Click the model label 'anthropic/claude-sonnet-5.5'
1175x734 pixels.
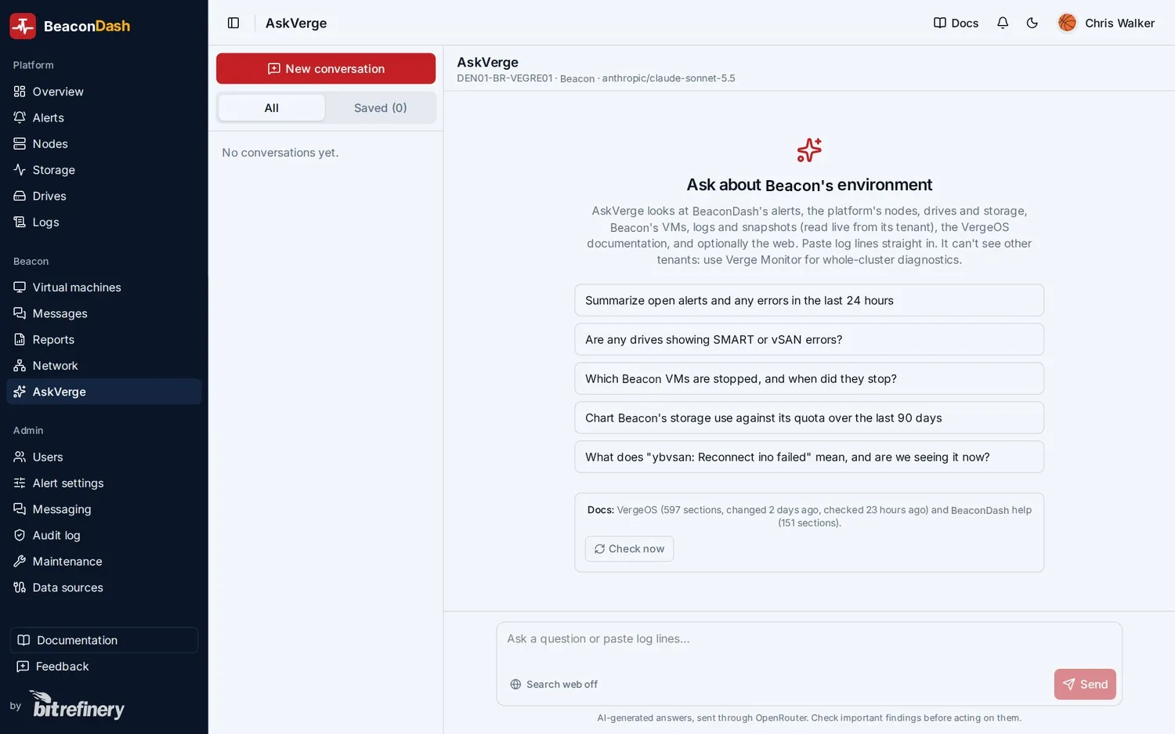(669, 78)
